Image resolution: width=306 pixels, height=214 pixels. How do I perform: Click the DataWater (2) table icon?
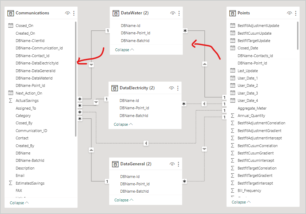(x=116, y=13)
